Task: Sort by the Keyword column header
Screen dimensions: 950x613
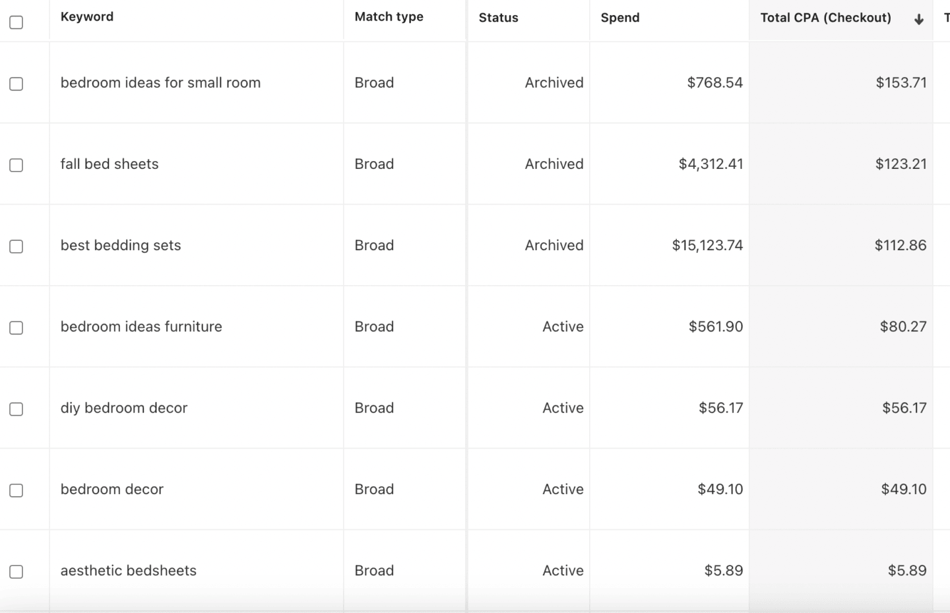Action: tap(87, 17)
